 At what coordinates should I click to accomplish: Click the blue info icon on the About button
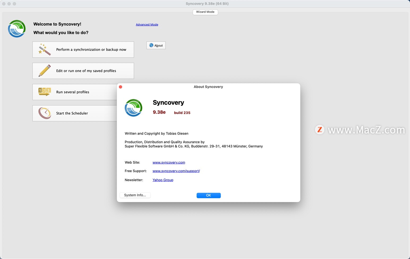tap(151, 45)
